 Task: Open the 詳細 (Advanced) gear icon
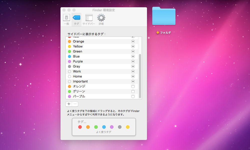(101, 17)
